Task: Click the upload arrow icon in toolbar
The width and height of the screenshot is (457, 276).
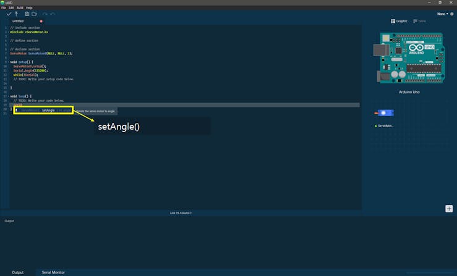Action: (16, 14)
